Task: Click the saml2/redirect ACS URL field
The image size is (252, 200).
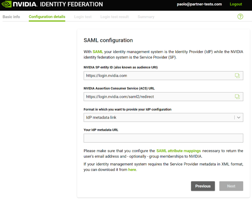Action: [163, 97]
